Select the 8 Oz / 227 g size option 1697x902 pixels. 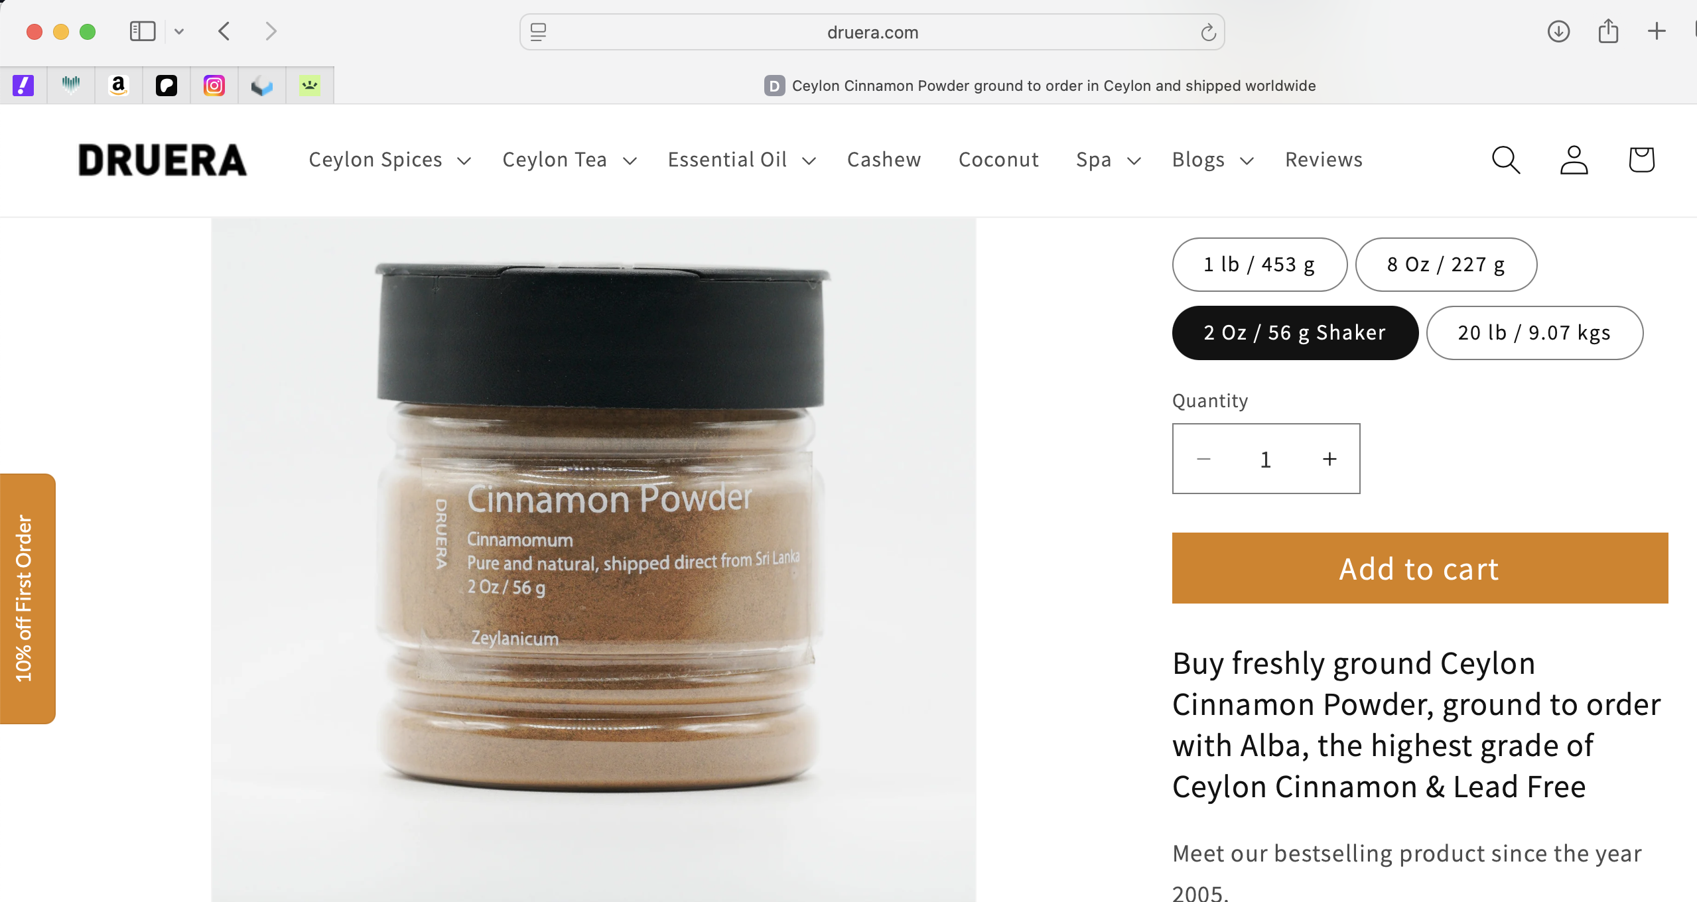click(x=1446, y=265)
